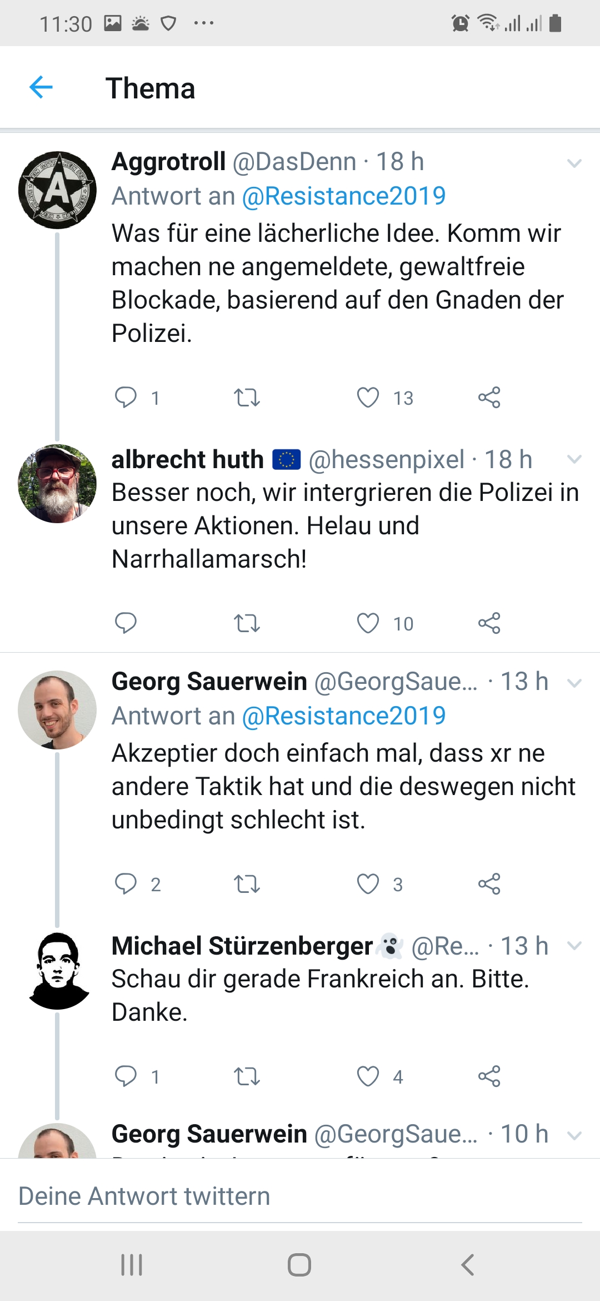
Task: Share Michael Stürzenberger's Frankreich tweet
Action: click(489, 1076)
